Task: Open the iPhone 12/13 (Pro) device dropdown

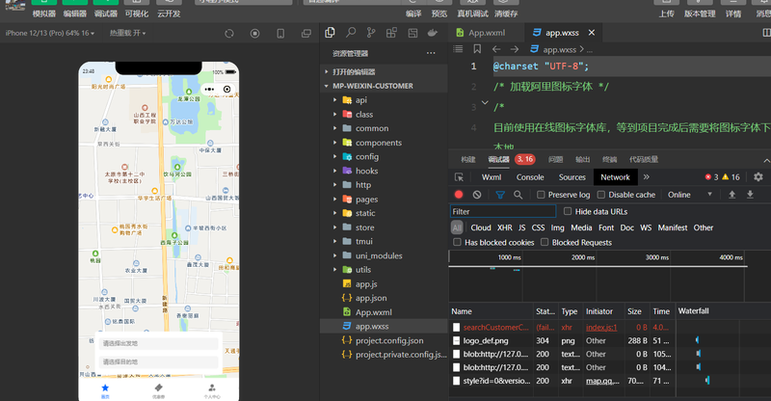Action: point(50,33)
